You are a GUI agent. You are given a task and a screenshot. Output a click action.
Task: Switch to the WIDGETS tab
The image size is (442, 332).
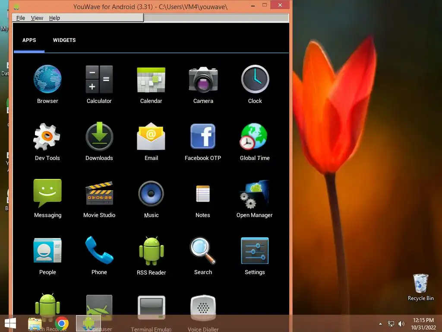click(64, 40)
